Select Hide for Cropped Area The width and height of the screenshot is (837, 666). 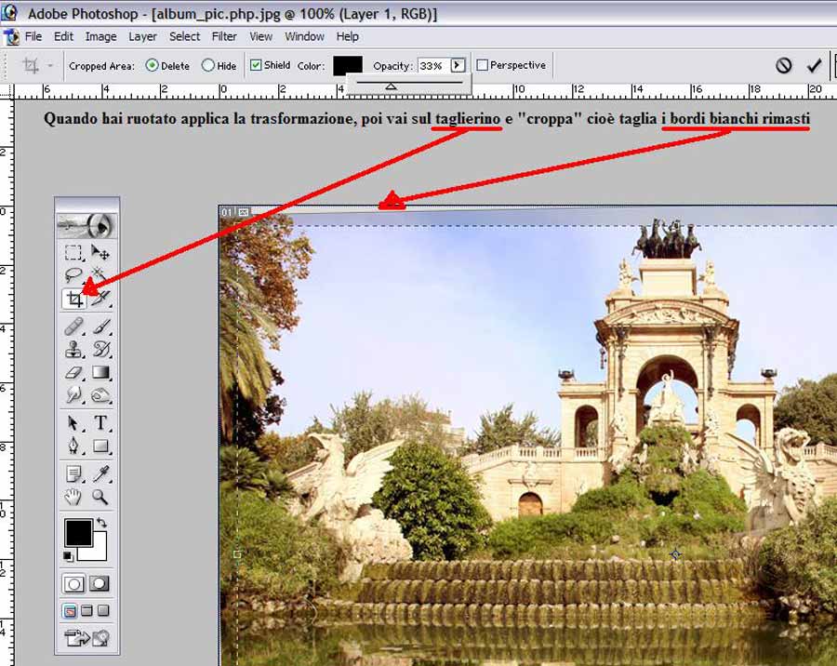[208, 66]
